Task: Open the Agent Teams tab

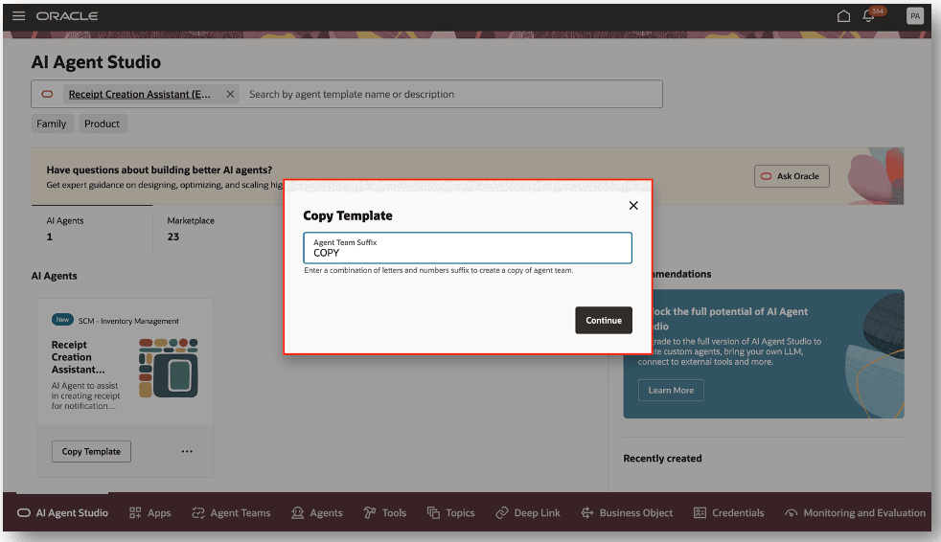Action: pos(231,512)
